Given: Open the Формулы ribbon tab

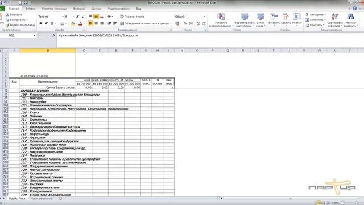Looking at the screenshot, I should [x=79, y=9].
